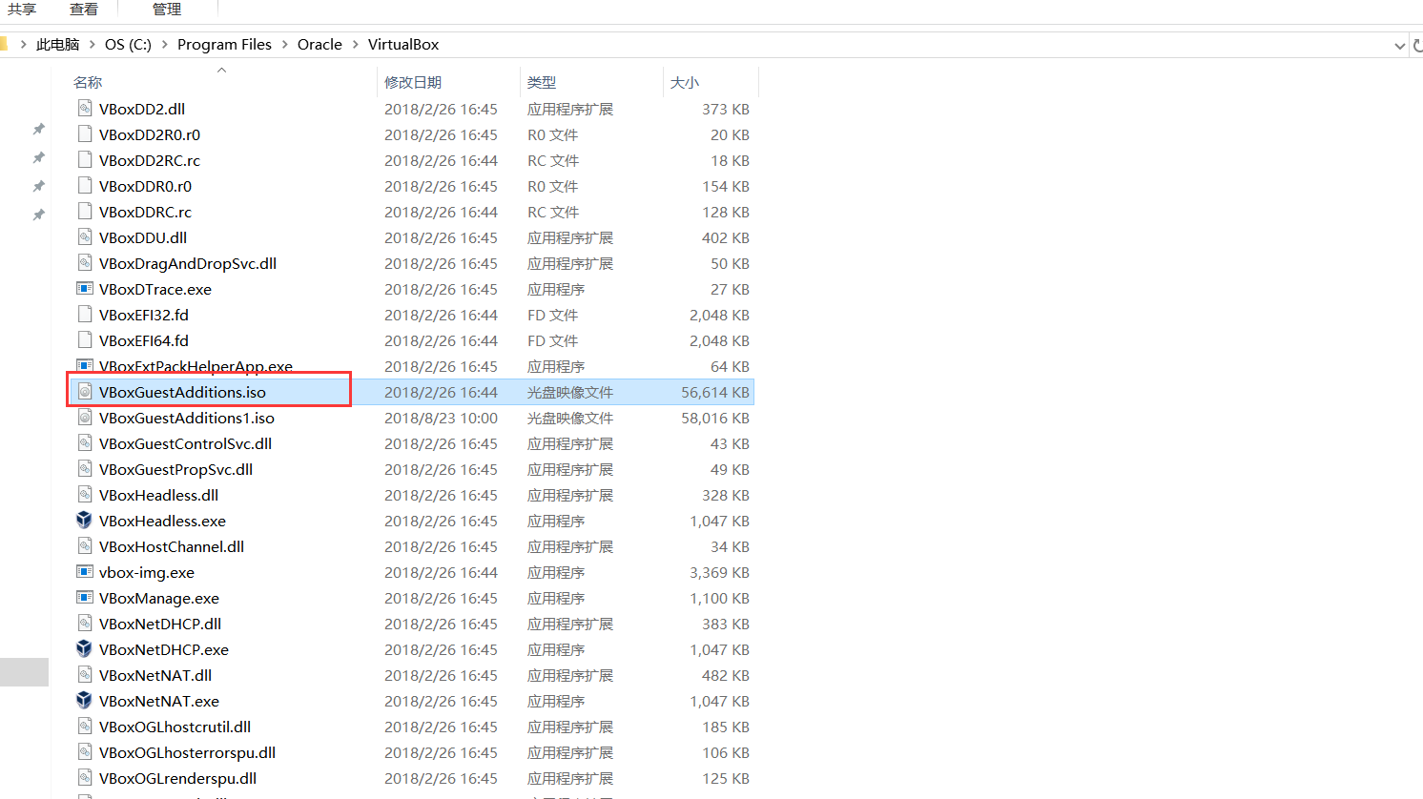Click the 3,369 KB size value
The image size is (1423, 799).
[x=719, y=572]
